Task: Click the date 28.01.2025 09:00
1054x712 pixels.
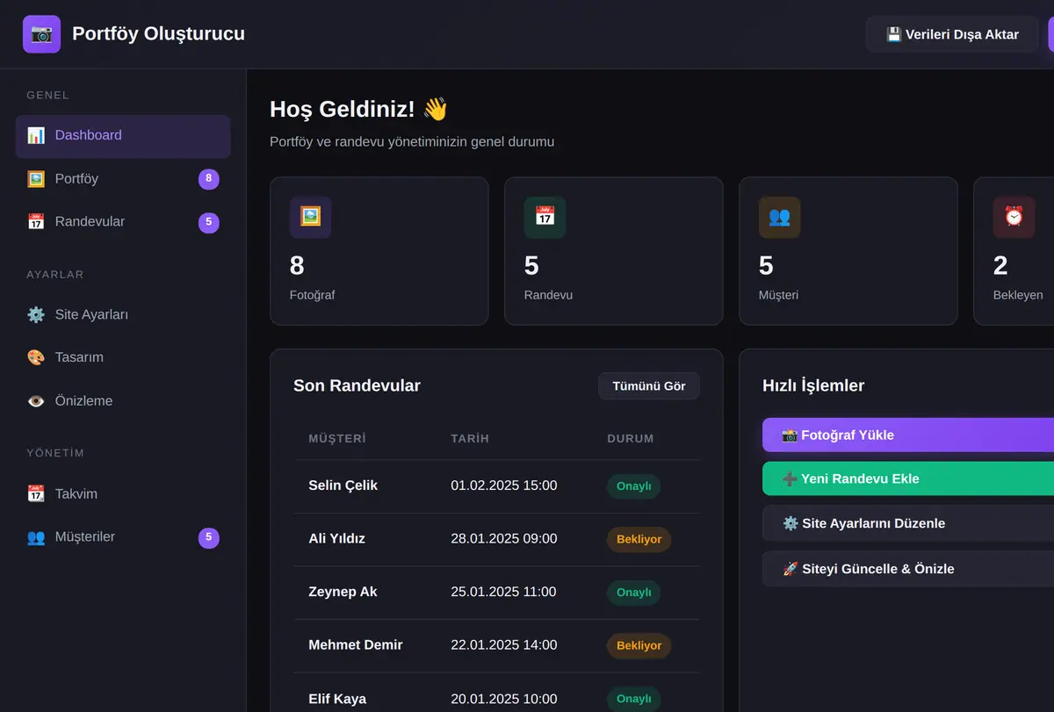Action: coord(504,538)
